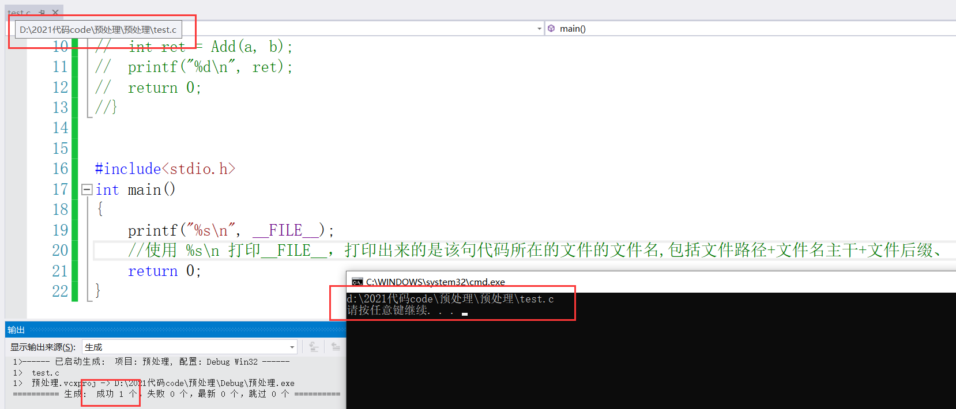Click the go to next message icon
This screenshot has height=409, width=956.
pyautogui.click(x=336, y=347)
